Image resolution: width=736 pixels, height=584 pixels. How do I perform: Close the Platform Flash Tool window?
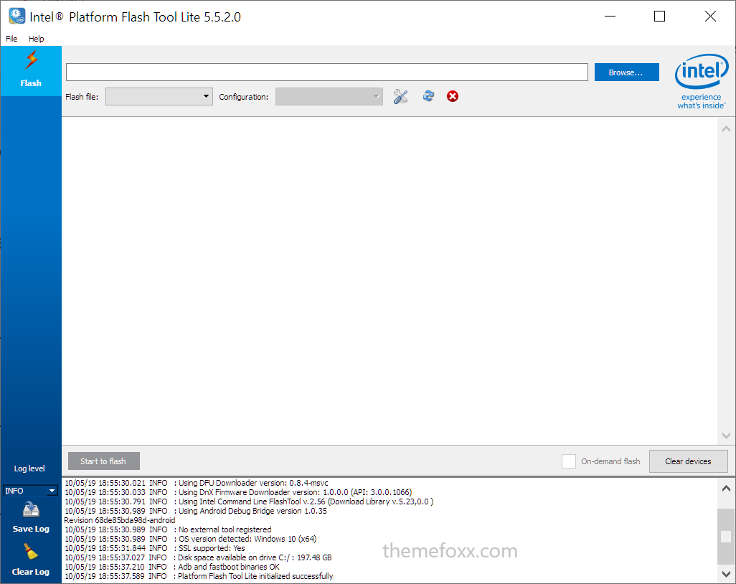click(x=710, y=17)
